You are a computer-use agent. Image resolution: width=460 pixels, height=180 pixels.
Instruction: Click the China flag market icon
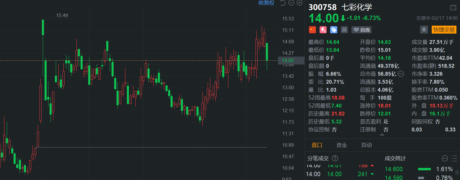click(312, 30)
